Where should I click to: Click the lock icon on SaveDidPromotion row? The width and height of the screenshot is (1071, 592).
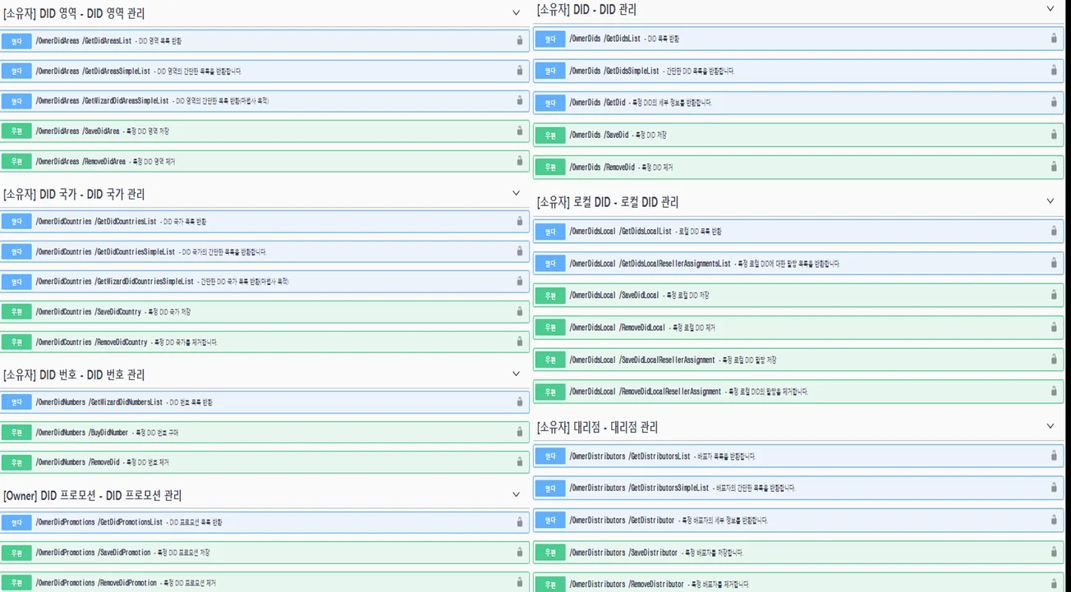[x=519, y=552]
